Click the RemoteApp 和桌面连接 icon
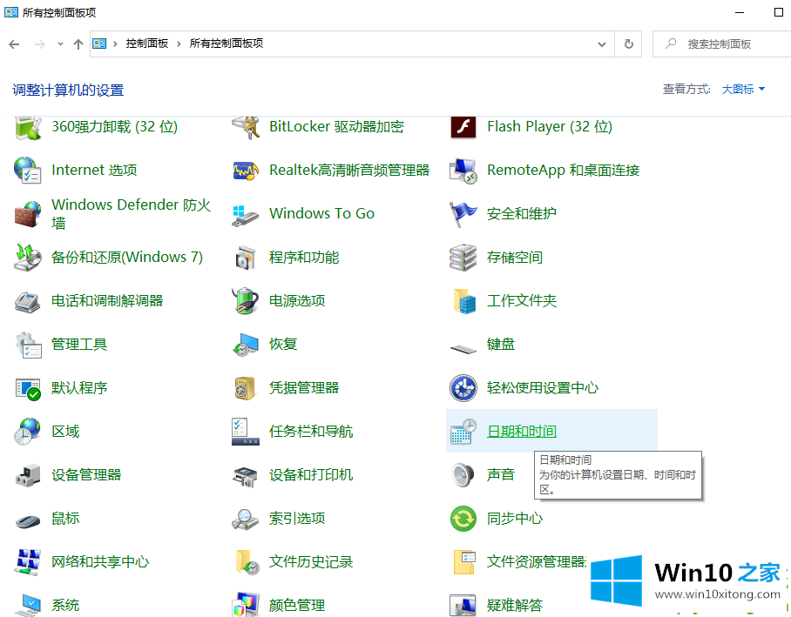Viewport: 791px width, 617px height. tap(463, 171)
